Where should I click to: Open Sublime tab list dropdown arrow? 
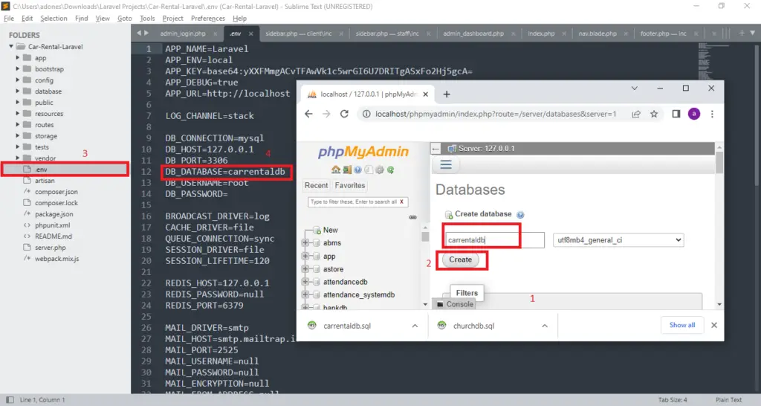tap(752, 33)
